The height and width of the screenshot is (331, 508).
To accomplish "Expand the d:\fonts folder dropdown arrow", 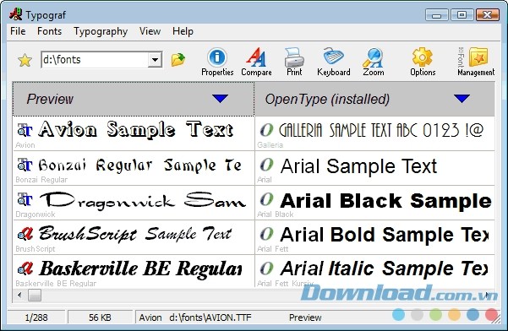I will pos(155,60).
